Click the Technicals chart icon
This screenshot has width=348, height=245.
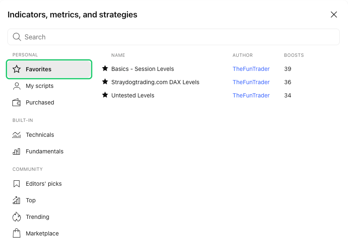pos(17,135)
